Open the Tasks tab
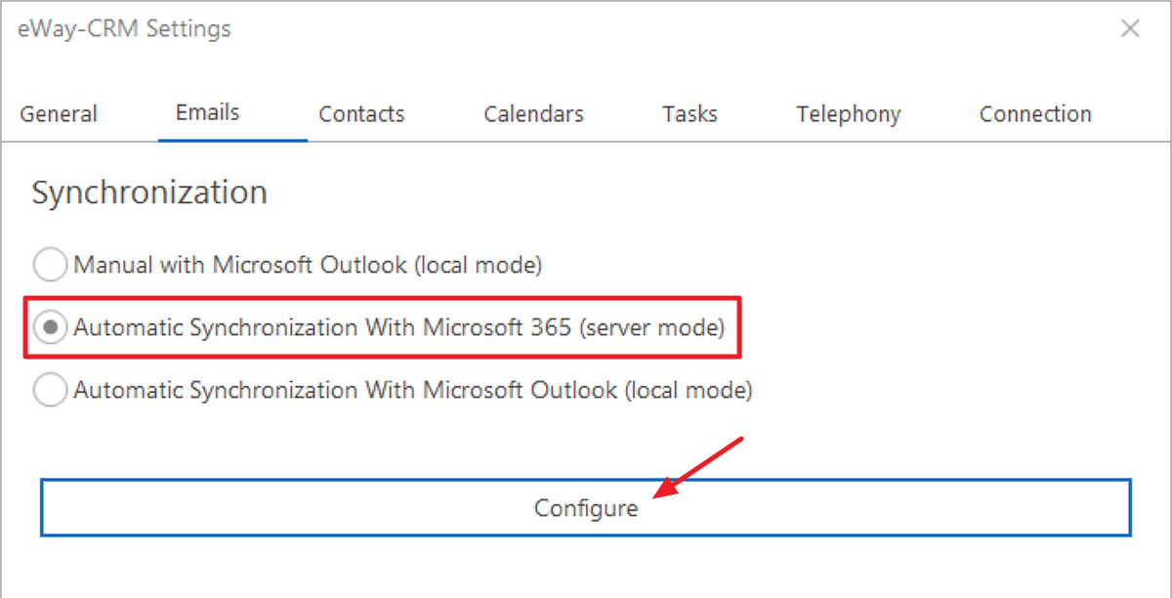This screenshot has width=1172, height=598. 690,114
